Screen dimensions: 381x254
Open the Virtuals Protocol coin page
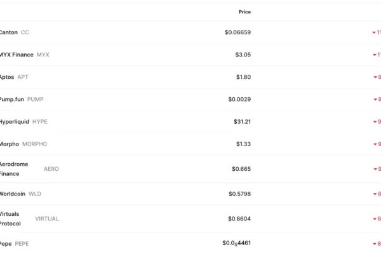[11, 218]
